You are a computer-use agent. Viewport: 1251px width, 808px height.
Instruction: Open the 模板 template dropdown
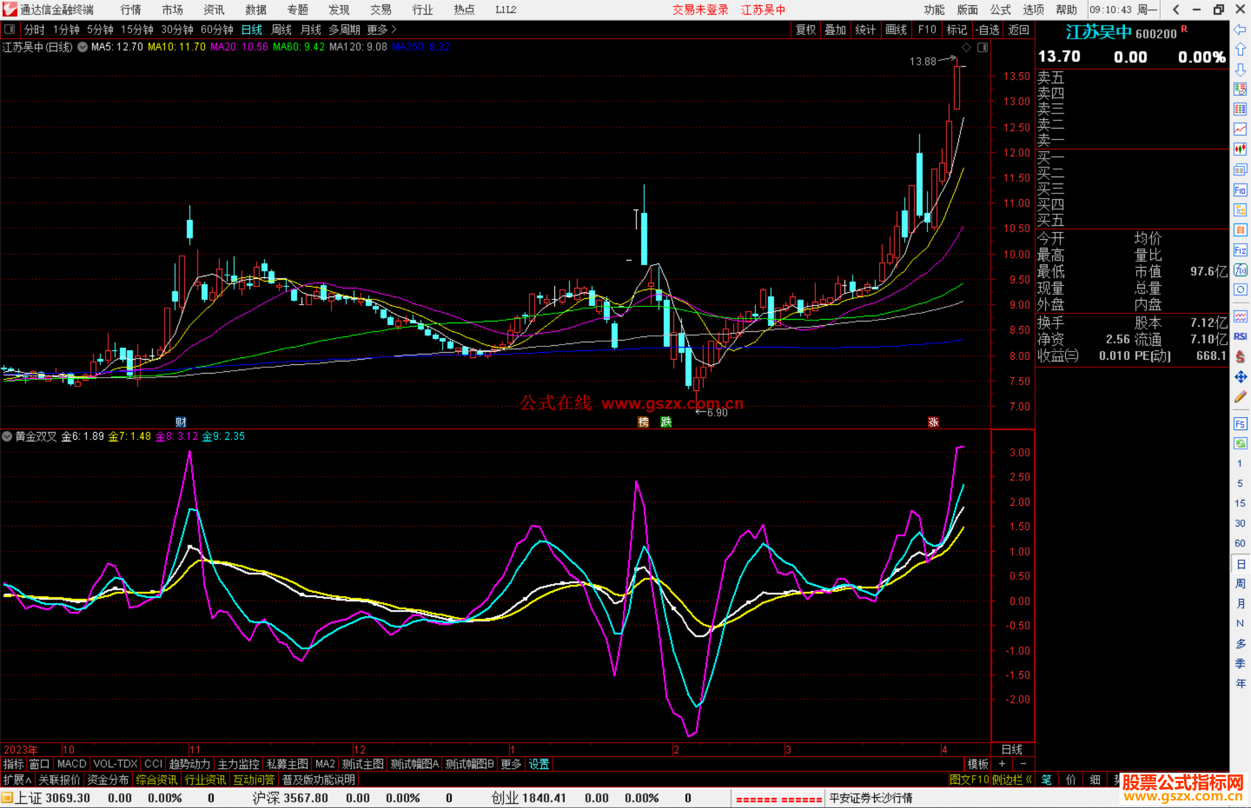[x=978, y=764]
